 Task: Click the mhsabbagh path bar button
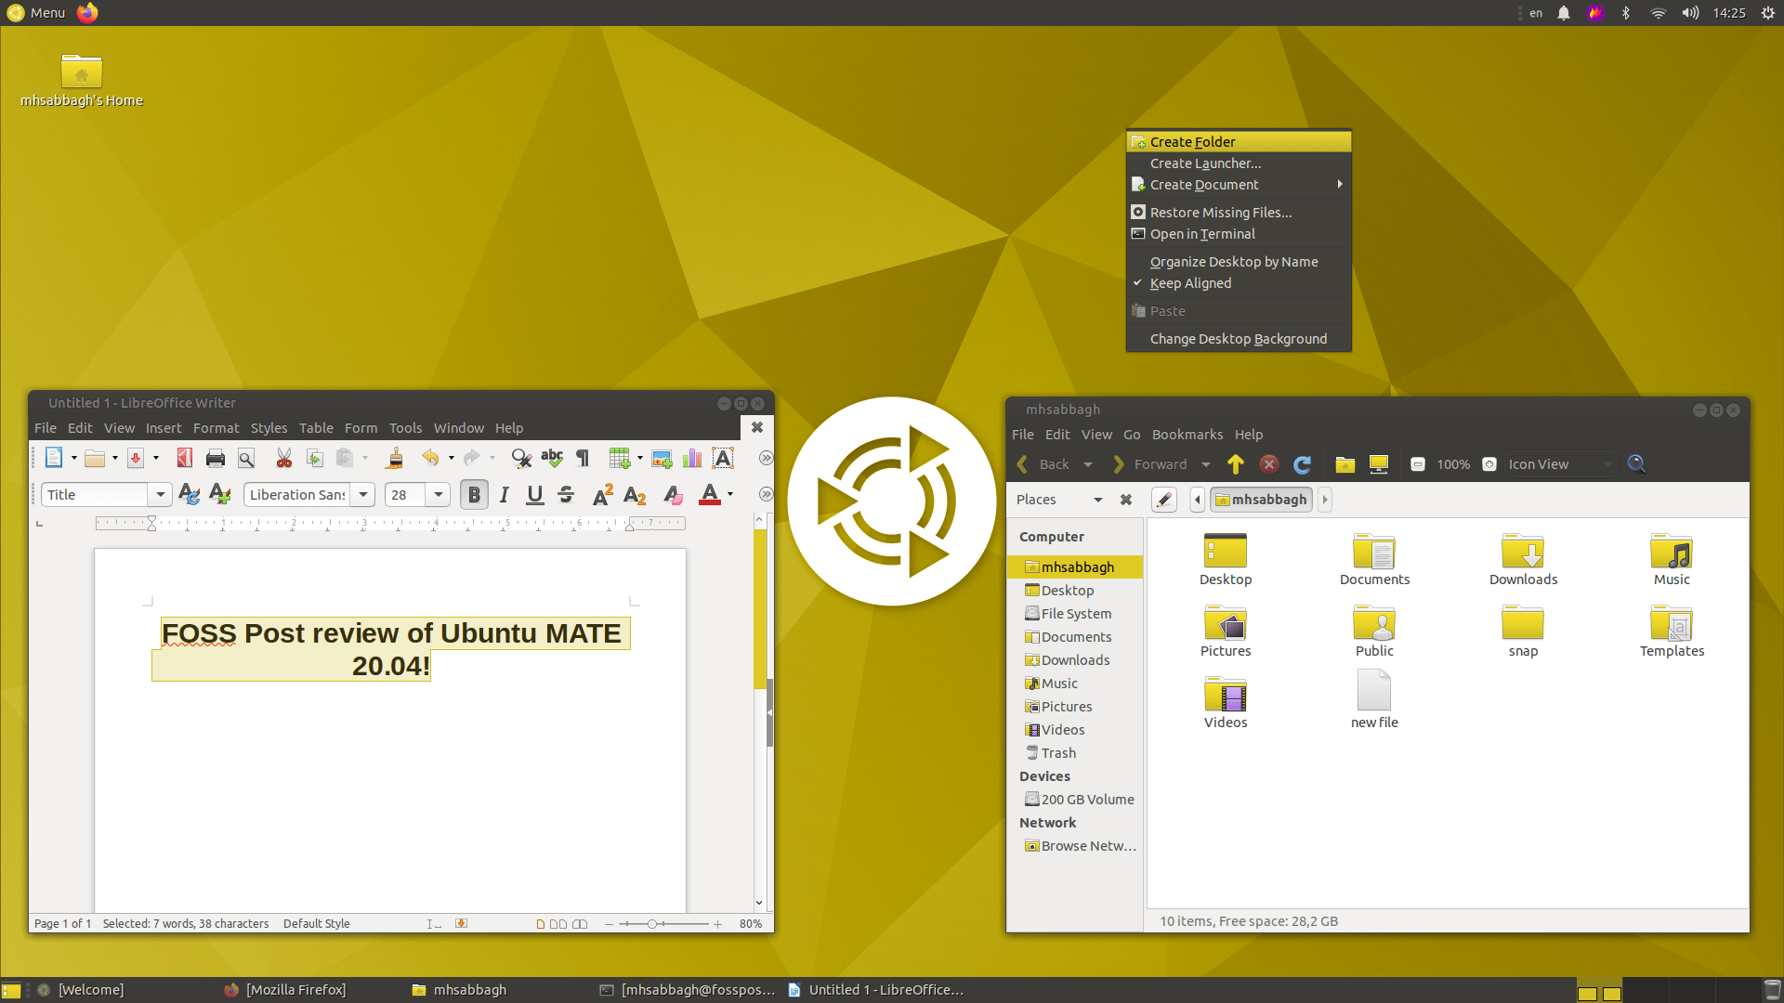[1261, 500]
